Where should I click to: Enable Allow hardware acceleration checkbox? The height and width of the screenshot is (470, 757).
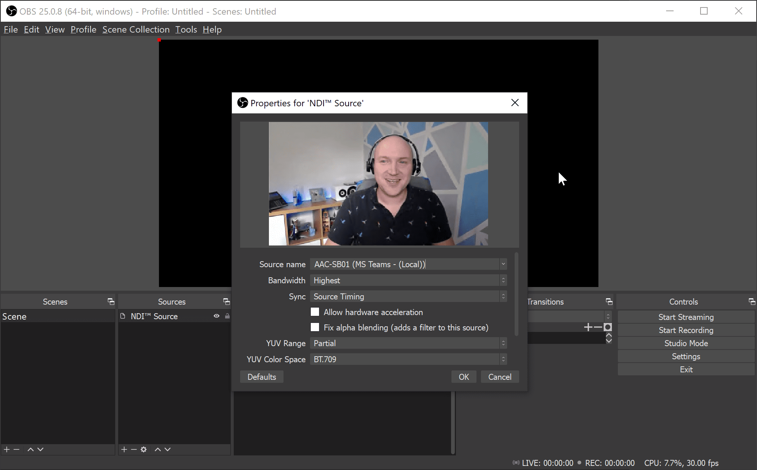(315, 312)
